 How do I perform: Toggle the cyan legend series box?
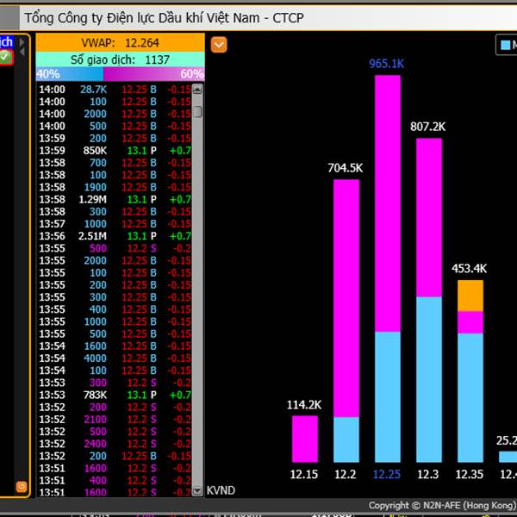pyautogui.click(x=505, y=45)
